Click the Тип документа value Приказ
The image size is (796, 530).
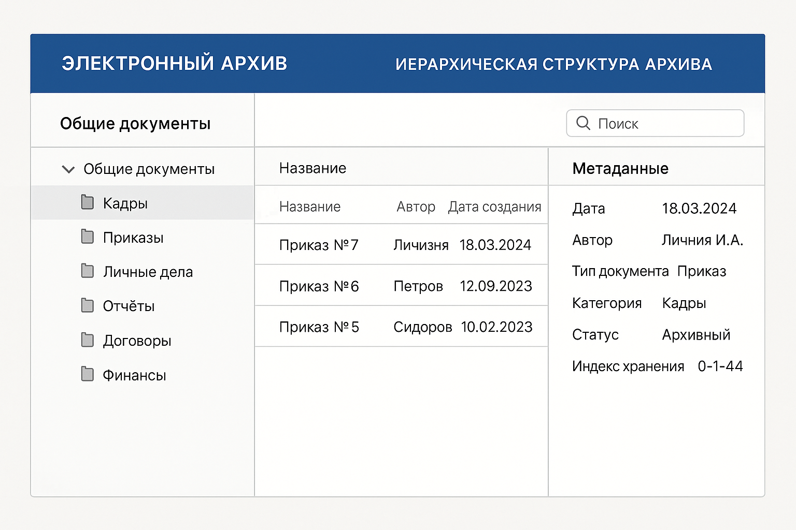702,271
